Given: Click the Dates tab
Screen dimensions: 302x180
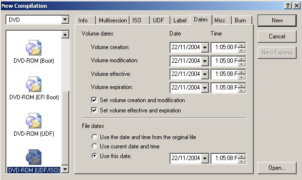Looking at the screenshot, I should click(x=201, y=19).
